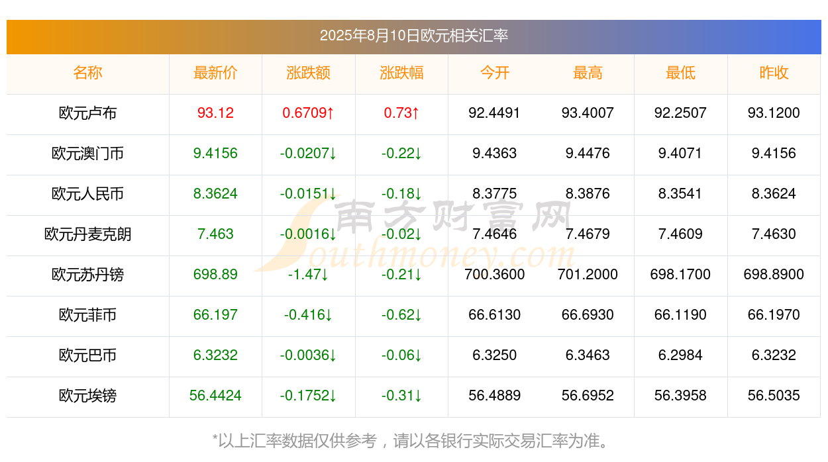Click the high value 7.4679

click(588, 234)
